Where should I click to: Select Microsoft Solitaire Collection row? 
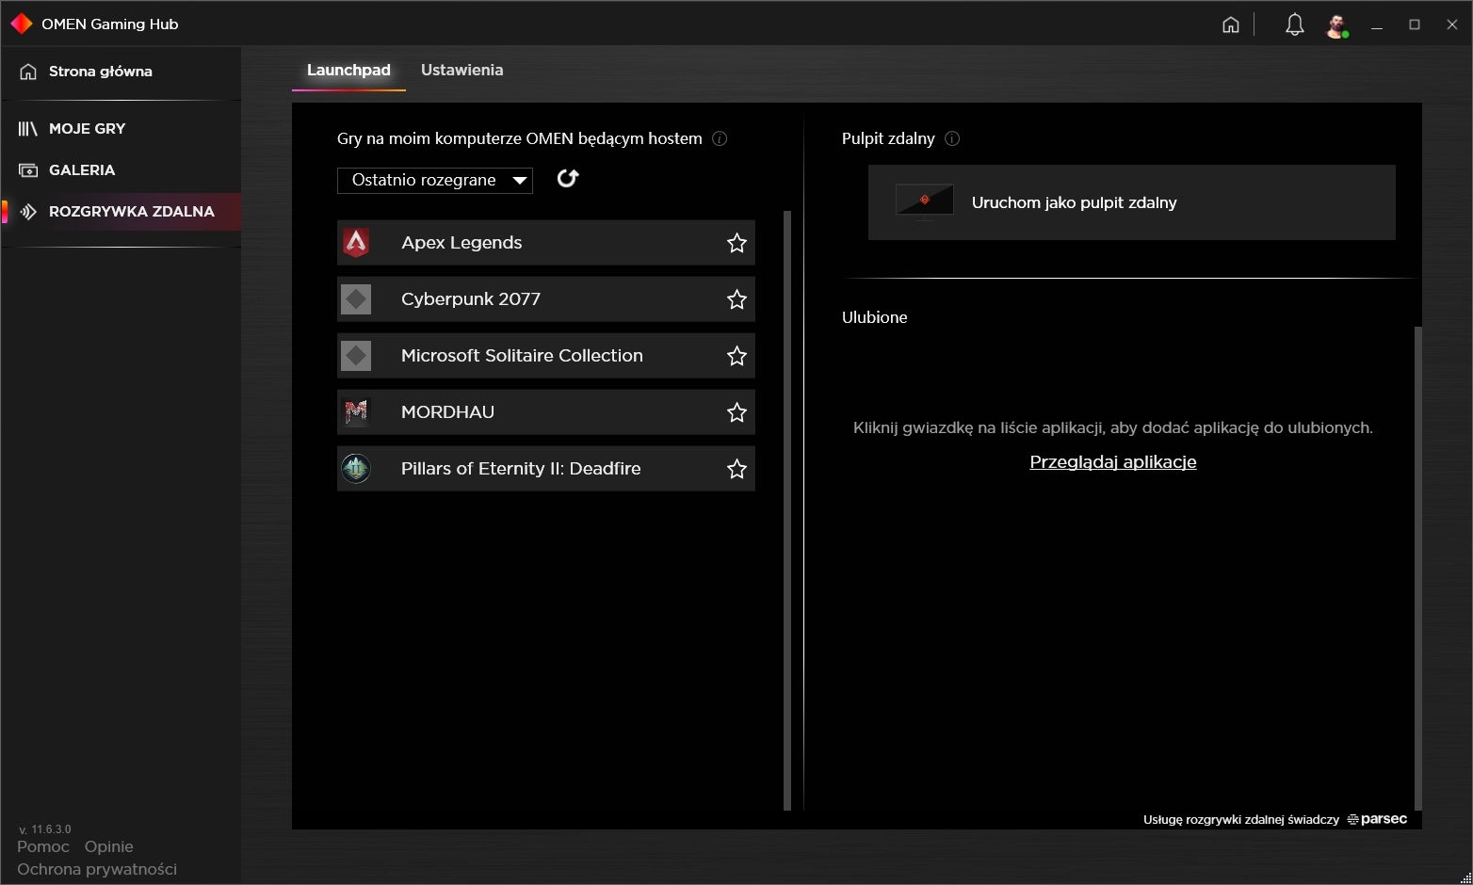tap(546, 356)
